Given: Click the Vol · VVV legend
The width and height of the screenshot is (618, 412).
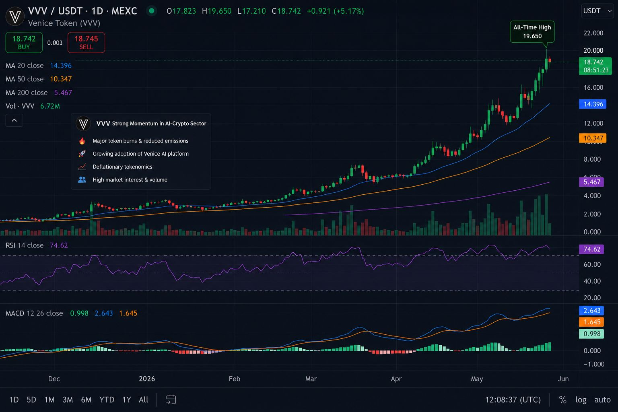Looking at the screenshot, I should point(33,106).
